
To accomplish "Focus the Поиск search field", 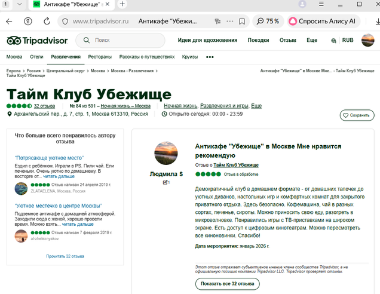I will coord(121,40).
